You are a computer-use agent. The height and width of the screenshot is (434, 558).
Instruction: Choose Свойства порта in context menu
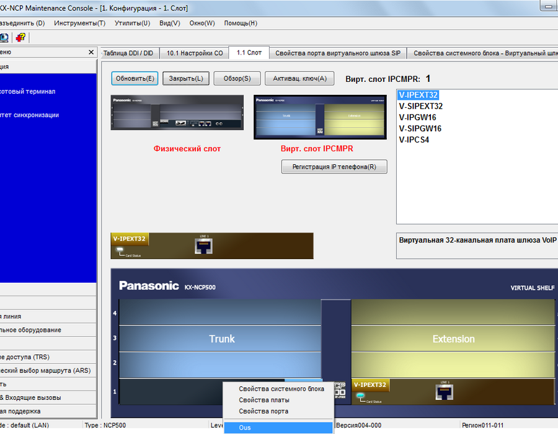point(278,411)
